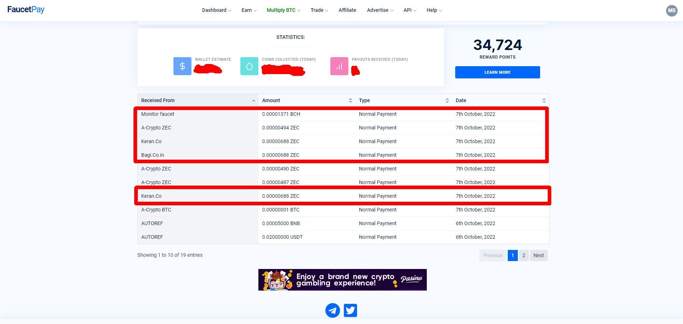Open the Twitter page icon

[350, 310]
